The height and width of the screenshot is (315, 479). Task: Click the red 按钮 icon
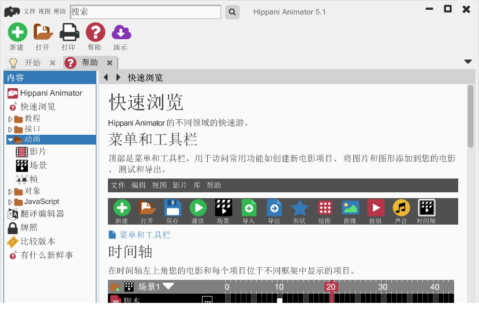pos(376,208)
